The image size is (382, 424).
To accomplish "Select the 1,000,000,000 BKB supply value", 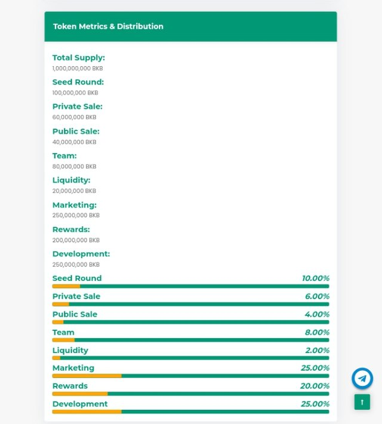I will coord(78,69).
